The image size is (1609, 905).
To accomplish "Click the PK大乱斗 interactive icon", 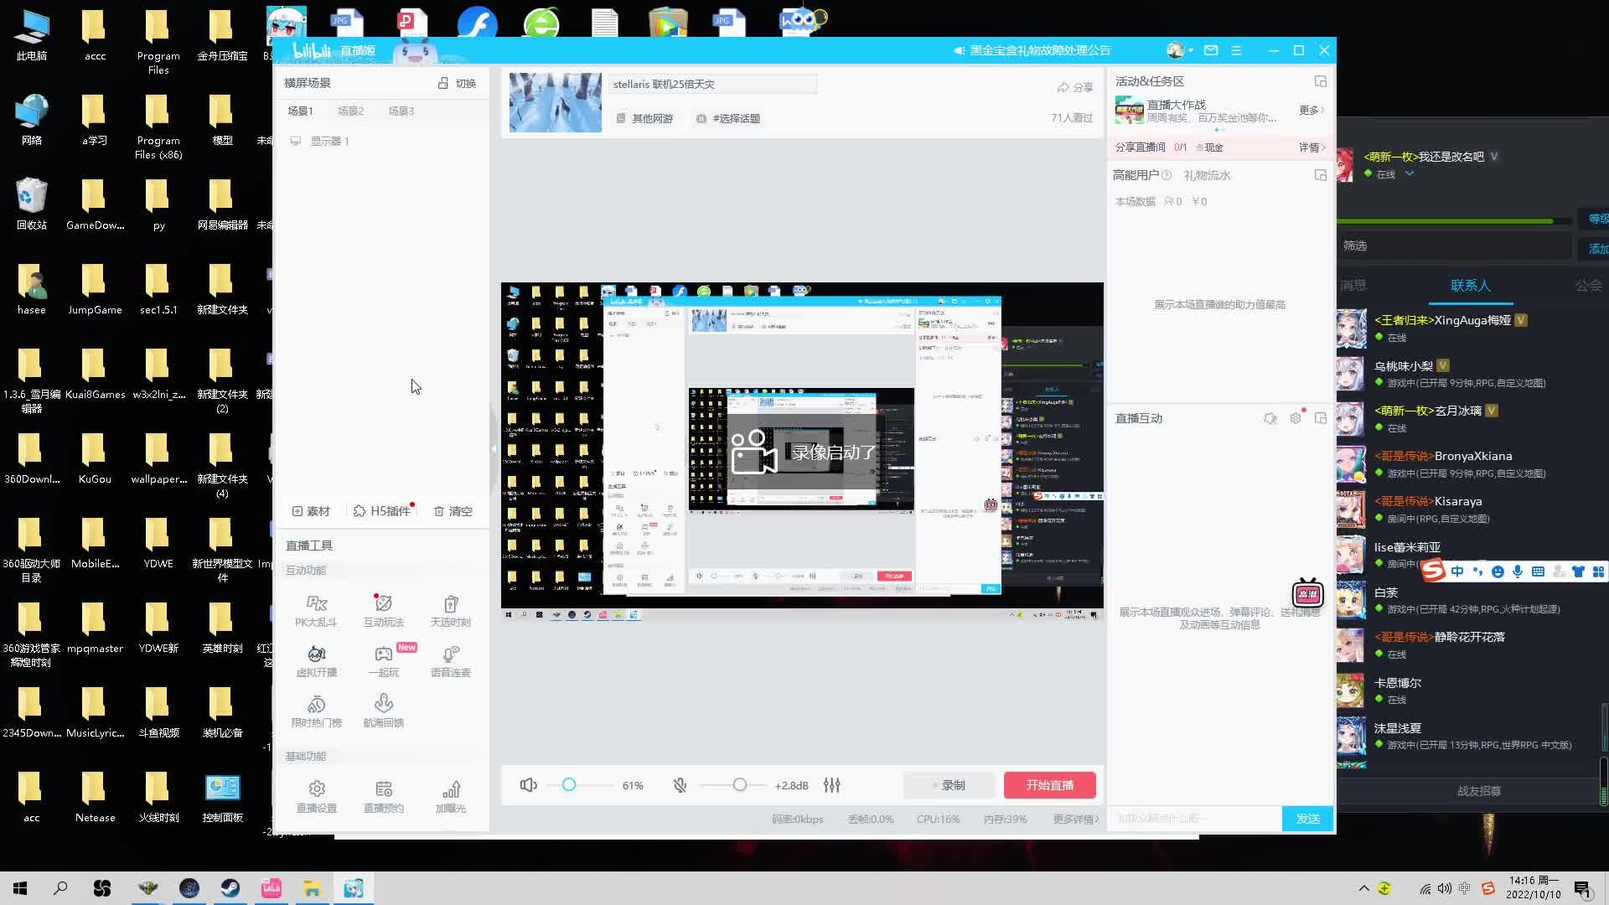I will point(317,606).
